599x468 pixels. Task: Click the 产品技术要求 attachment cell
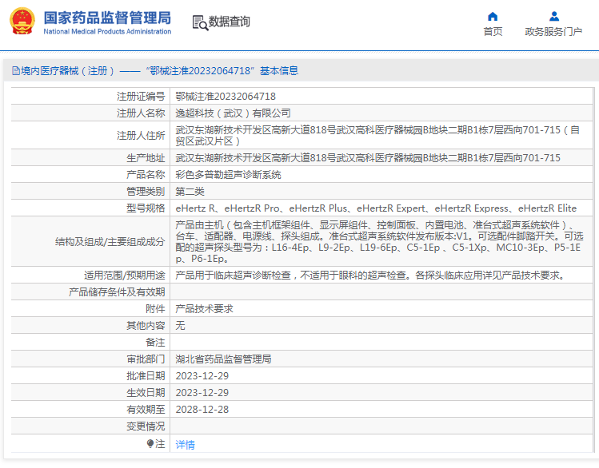coord(204,308)
